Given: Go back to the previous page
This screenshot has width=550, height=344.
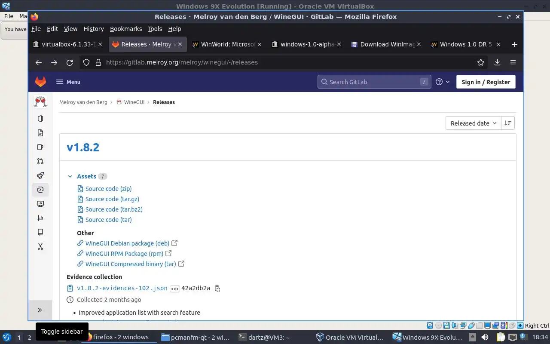Looking at the screenshot, I should [39, 62].
